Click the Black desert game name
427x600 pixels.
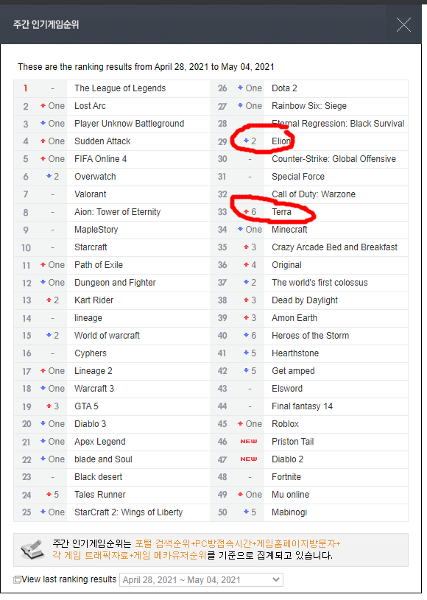99,477
